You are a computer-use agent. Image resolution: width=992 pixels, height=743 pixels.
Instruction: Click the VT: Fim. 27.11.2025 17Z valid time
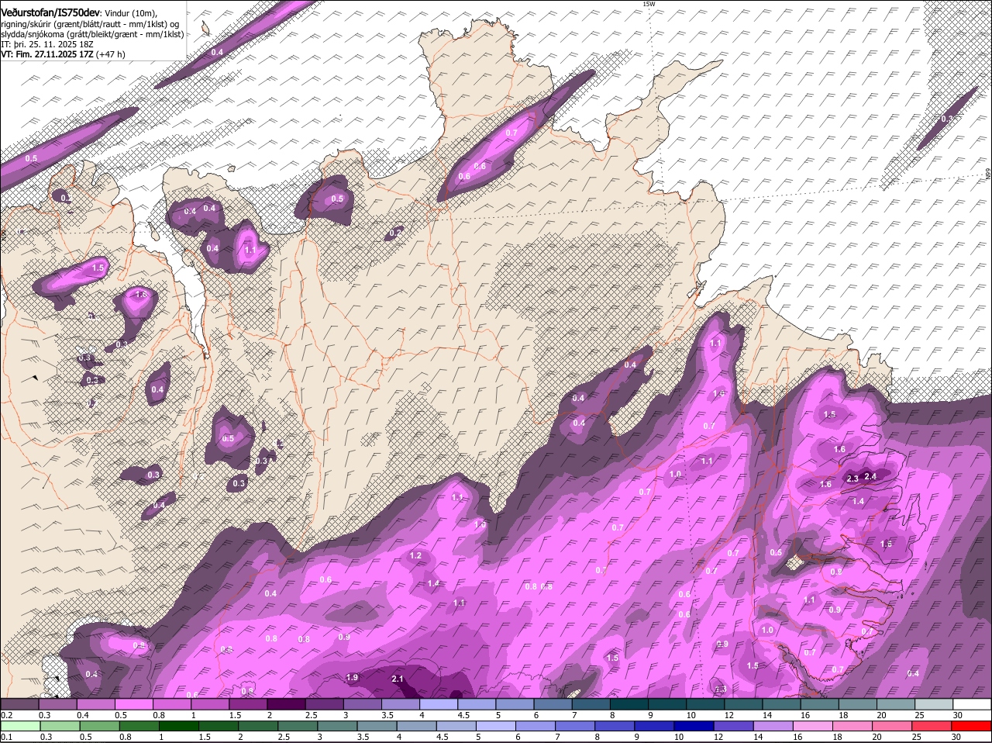click(x=48, y=54)
